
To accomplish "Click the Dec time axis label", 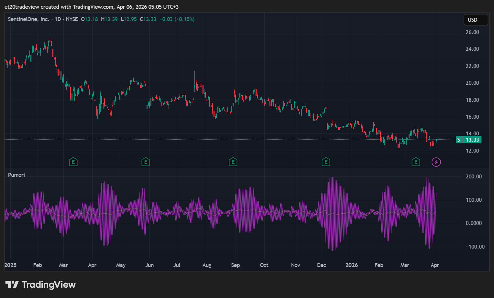I will pyautogui.click(x=321, y=265).
